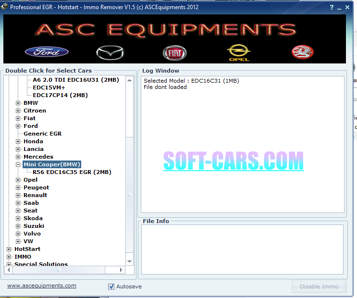
Task: Click the Mazda logo in banner
Action: coord(110,52)
